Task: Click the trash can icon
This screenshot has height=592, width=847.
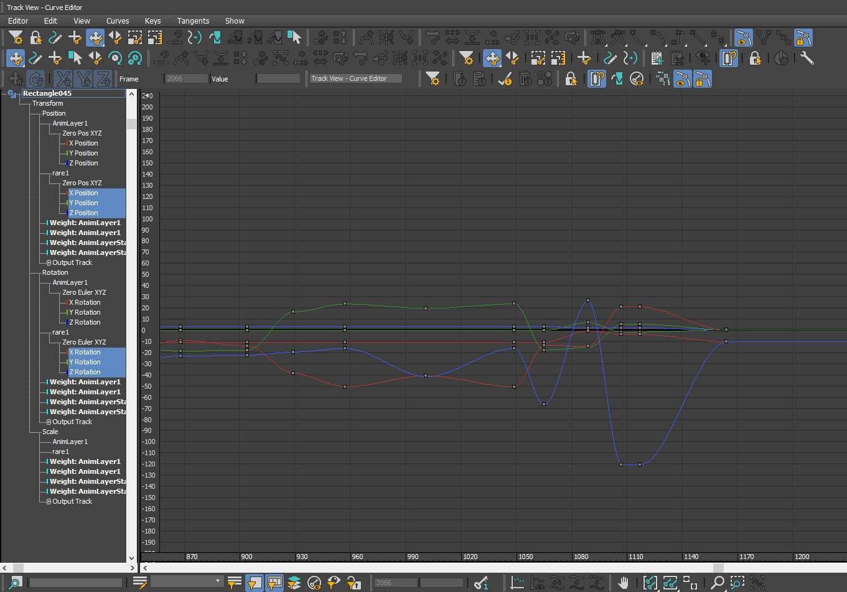Action: [525, 79]
